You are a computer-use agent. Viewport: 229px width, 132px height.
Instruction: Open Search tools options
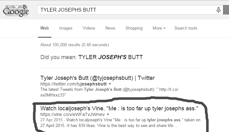[186, 28]
